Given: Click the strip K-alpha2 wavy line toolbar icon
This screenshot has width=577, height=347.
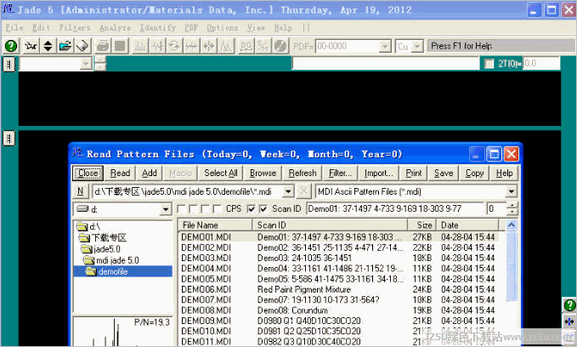Looking at the screenshot, I should pos(192,46).
